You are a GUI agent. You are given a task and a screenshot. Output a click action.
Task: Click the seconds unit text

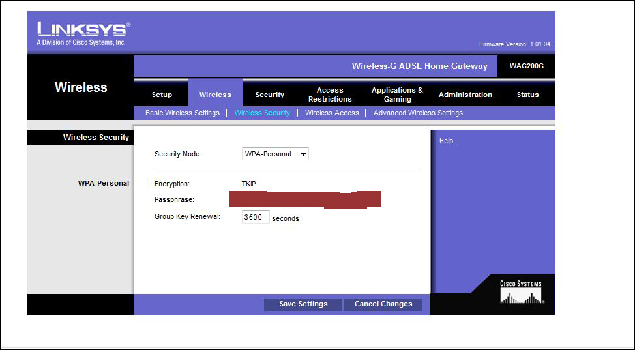point(286,218)
